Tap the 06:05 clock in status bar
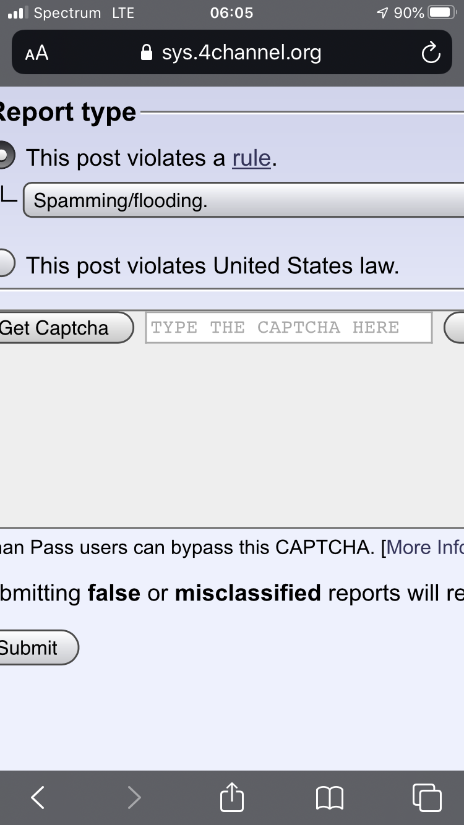 click(231, 12)
